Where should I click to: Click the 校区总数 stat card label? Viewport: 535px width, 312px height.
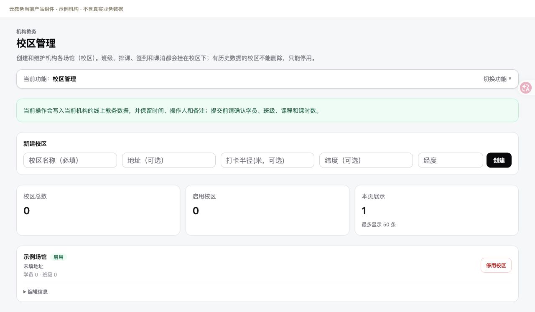click(x=35, y=196)
